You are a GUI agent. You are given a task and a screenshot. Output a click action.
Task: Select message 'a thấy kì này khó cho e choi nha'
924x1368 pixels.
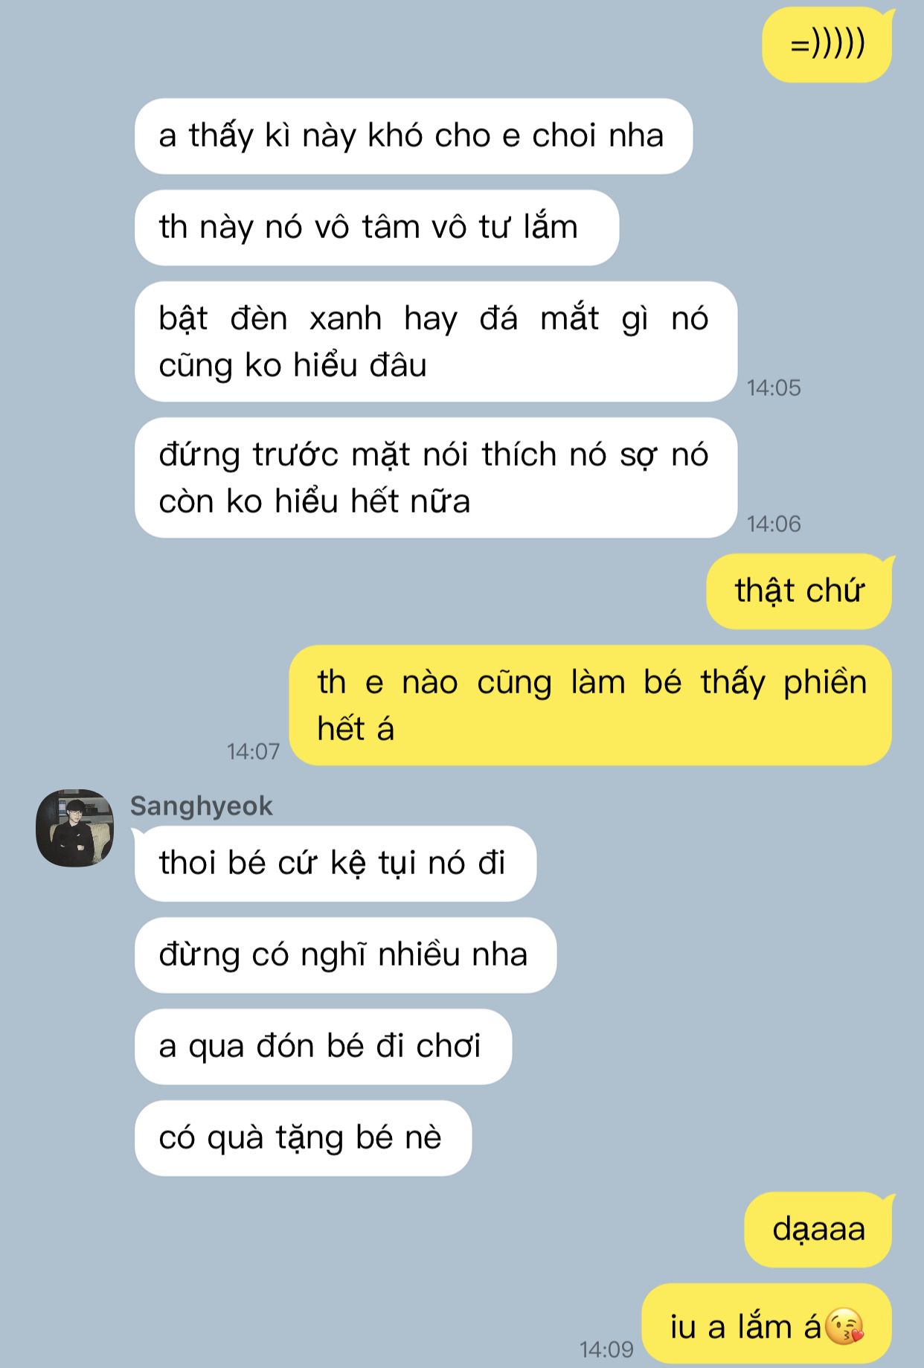pyautogui.click(x=414, y=136)
